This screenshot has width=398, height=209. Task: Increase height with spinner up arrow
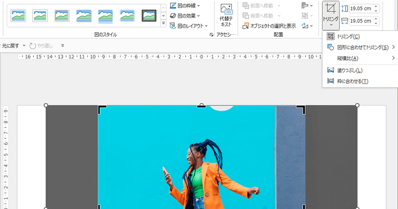point(376,6)
